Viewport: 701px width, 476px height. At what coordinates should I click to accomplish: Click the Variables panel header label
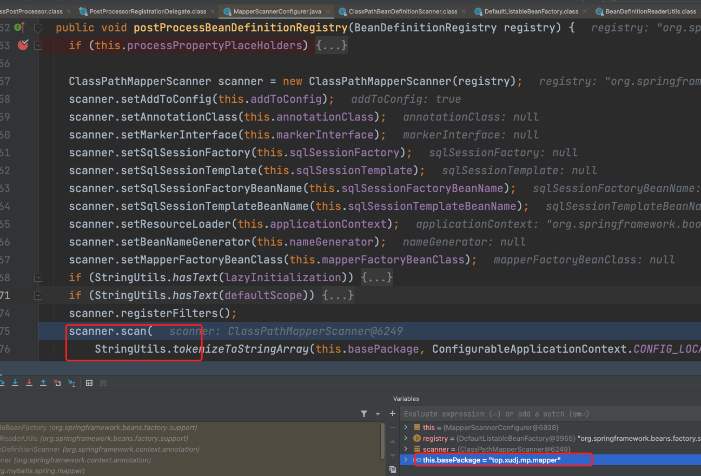pyautogui.click(x=406, y=399)
